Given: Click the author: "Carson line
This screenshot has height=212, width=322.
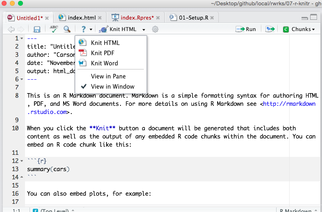Looking at the screenshot, I should click(x=51, y=55).
